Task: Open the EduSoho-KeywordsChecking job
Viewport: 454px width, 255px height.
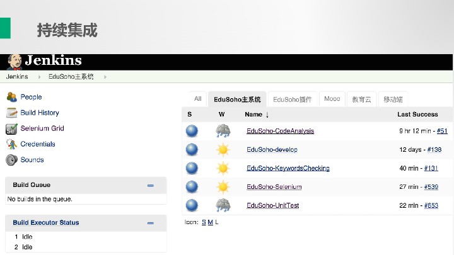Action: pyautogui.click(x=288, y=168)
